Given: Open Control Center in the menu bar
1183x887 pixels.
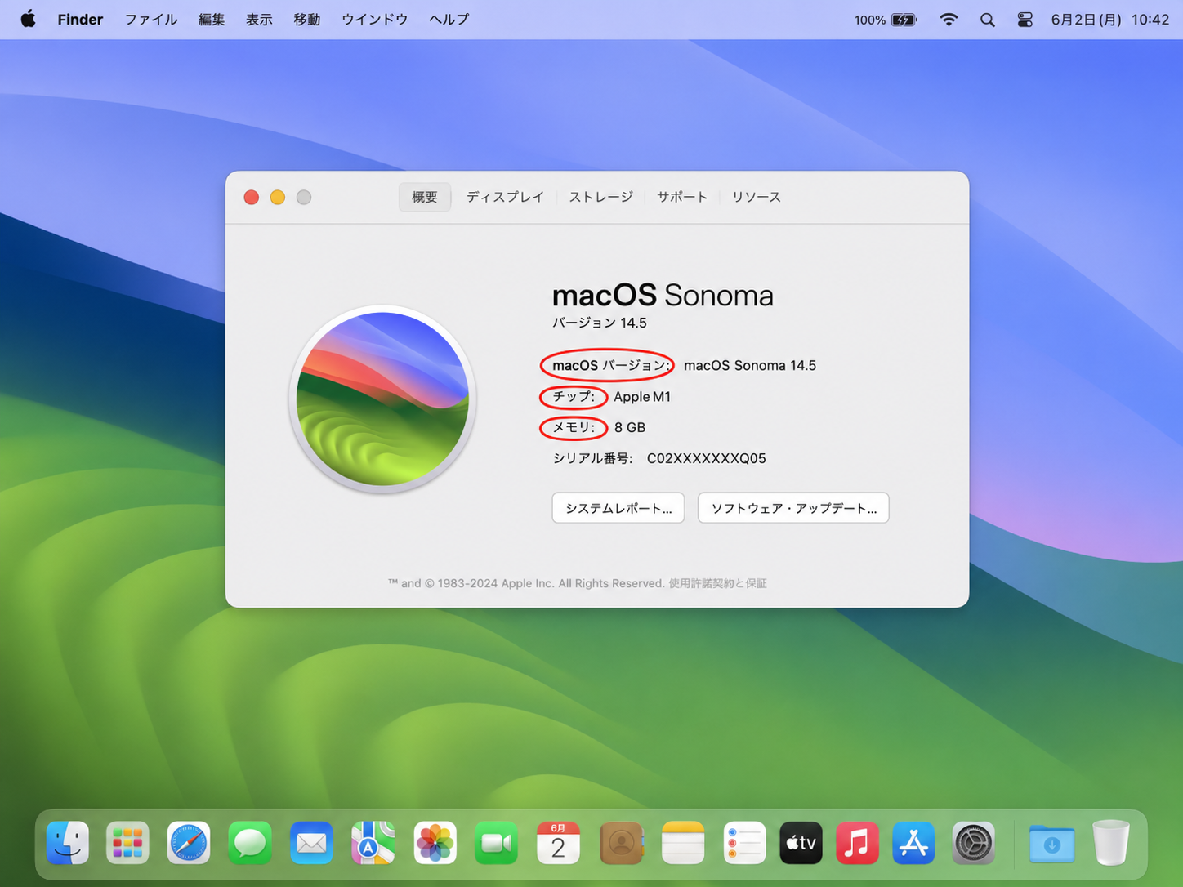Looking at the screenshot, I should [1025, 20].
